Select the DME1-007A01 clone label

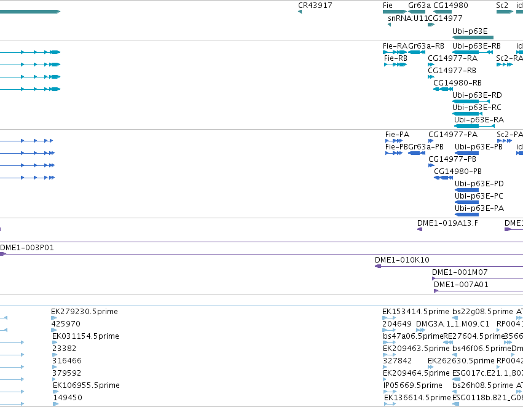pyautogui.click(x=461, y=285)
